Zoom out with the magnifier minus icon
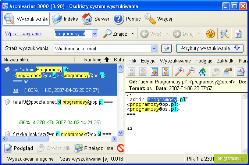 coord(191,72)
